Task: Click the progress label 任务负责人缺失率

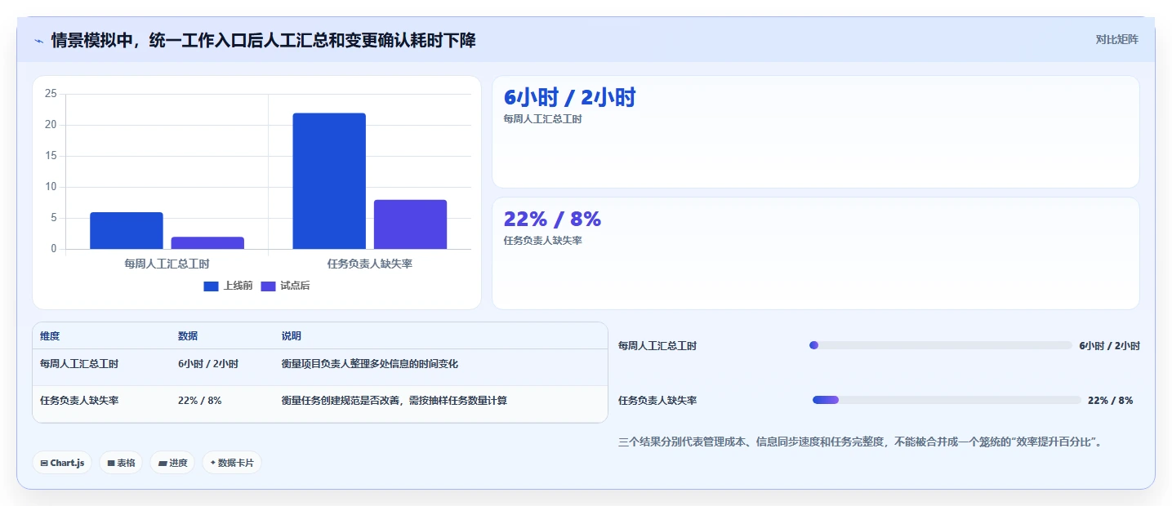Action: click(657, 401)
